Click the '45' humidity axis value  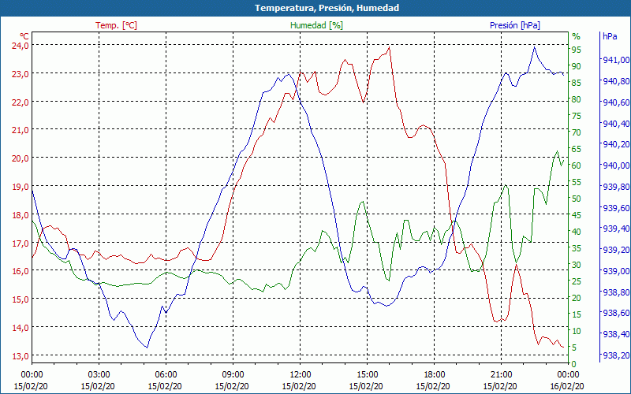[x=577, y=215]
